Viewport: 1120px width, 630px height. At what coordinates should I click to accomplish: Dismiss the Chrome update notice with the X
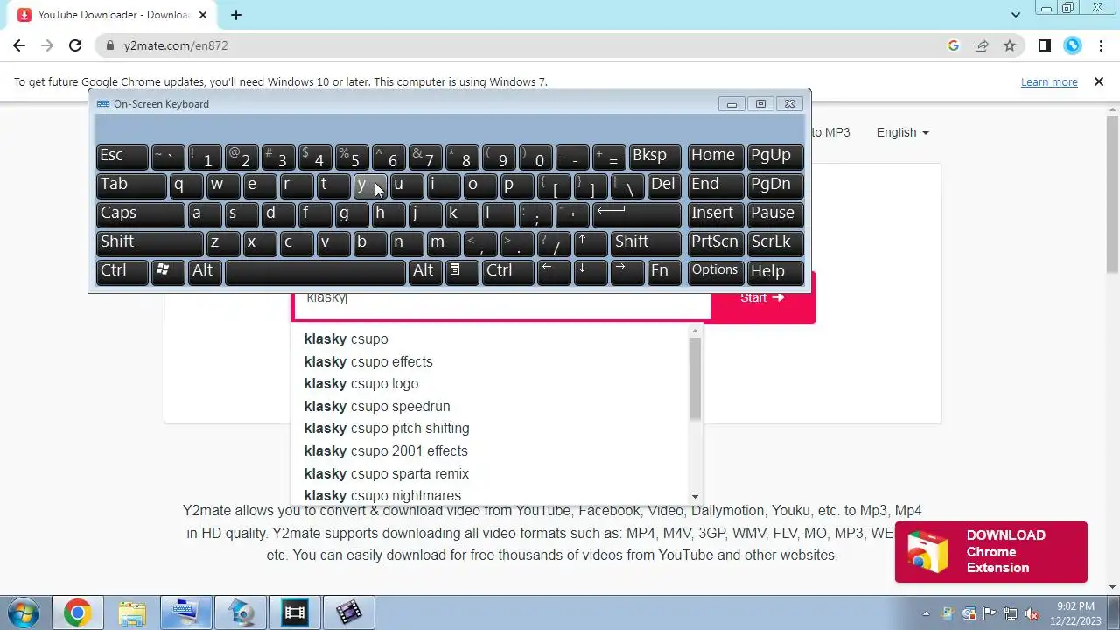coord(1098,81)
